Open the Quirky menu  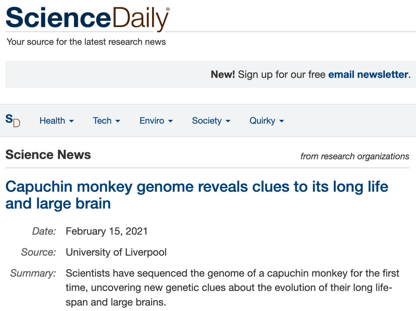coord(262,121)
